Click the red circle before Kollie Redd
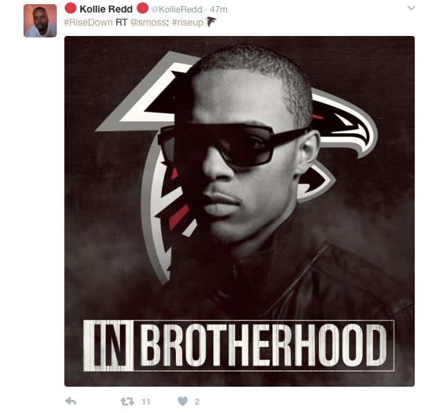Image resolution: width=441 pixels, height=413 pixels. point(71,8)
